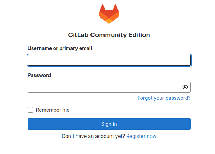
Task: Enable the Remember me checkbox
Action: tap(31, 110)
